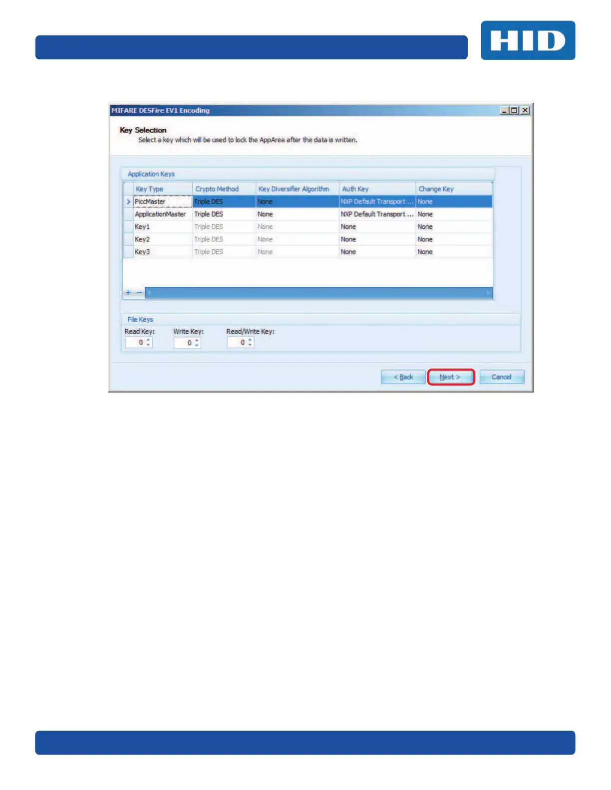Click the Change Key column header

tap(454, 189)
